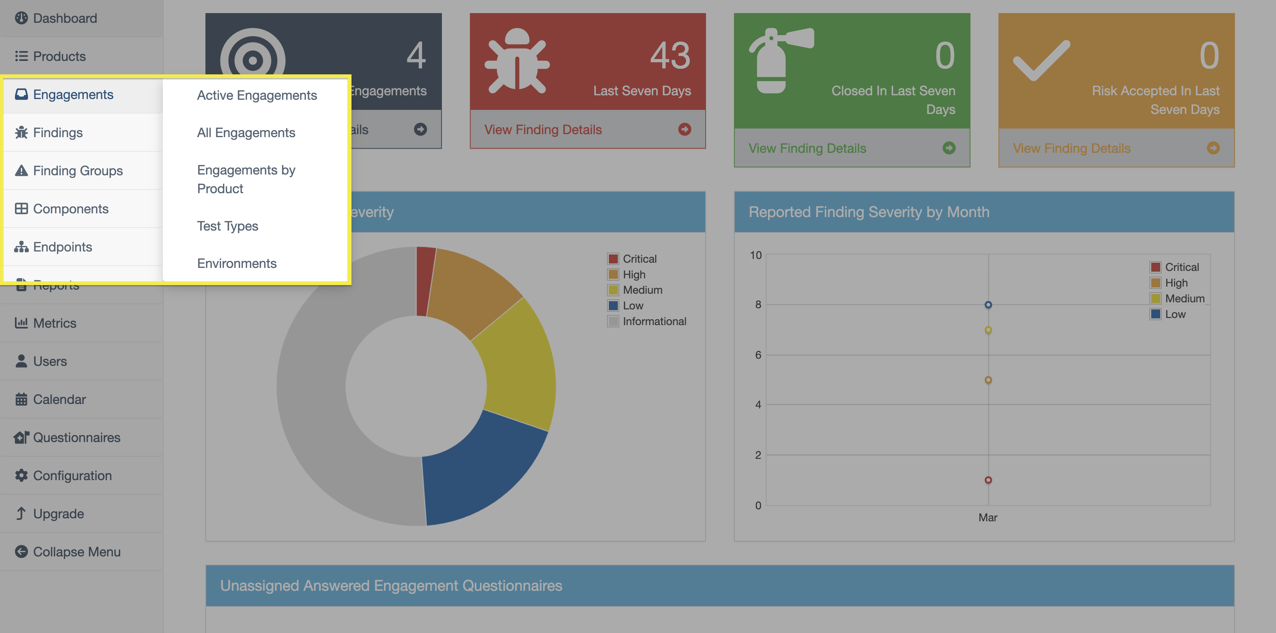The height and width of the screenshot is (633, 1276).
Task: Click the Dashboard gauge icon
Action: (x=21, y=18)
